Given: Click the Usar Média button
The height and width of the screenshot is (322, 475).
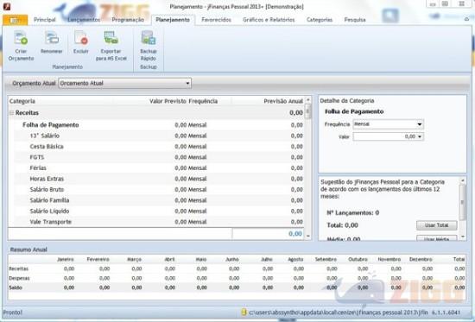Looking at the screenshot, I should click(436, 238).
